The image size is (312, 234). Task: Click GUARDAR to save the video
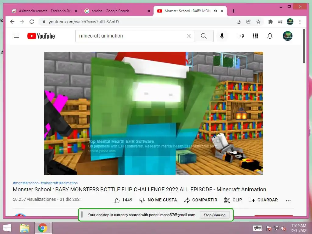point(263,200)
